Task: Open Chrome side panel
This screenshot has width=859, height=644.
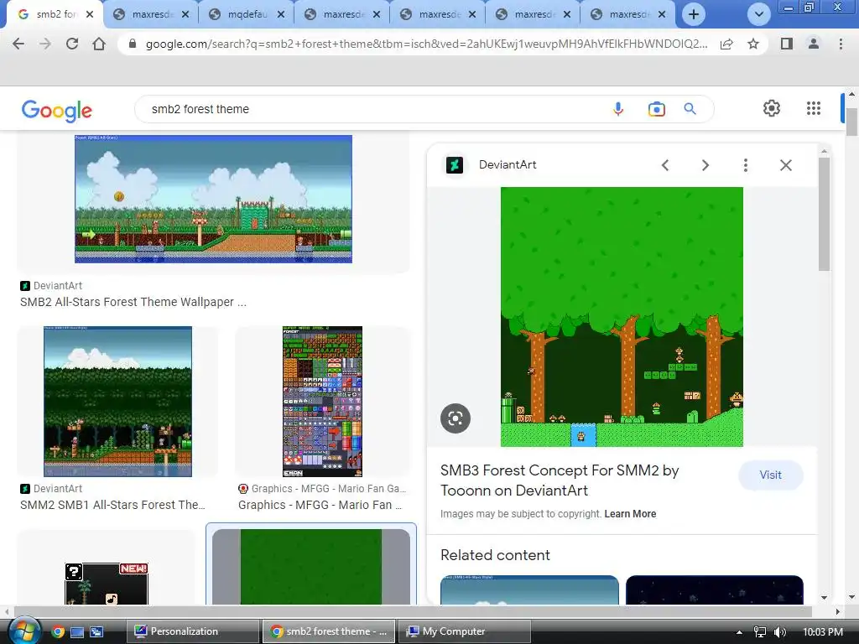Action: 787,44
